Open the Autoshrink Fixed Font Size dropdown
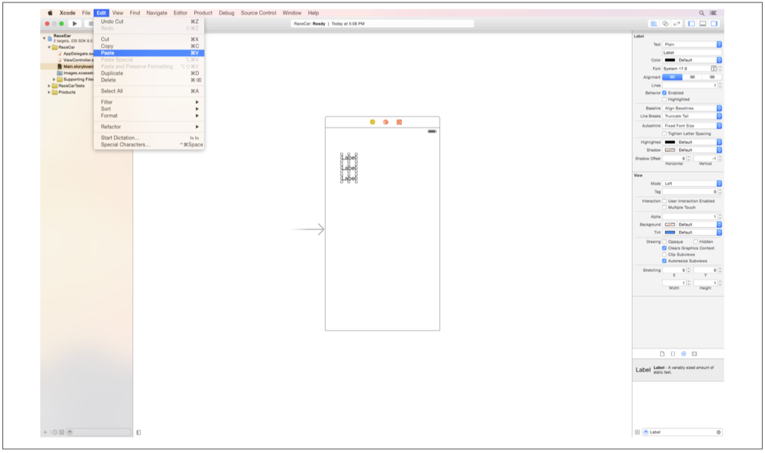 pos(692,125)
